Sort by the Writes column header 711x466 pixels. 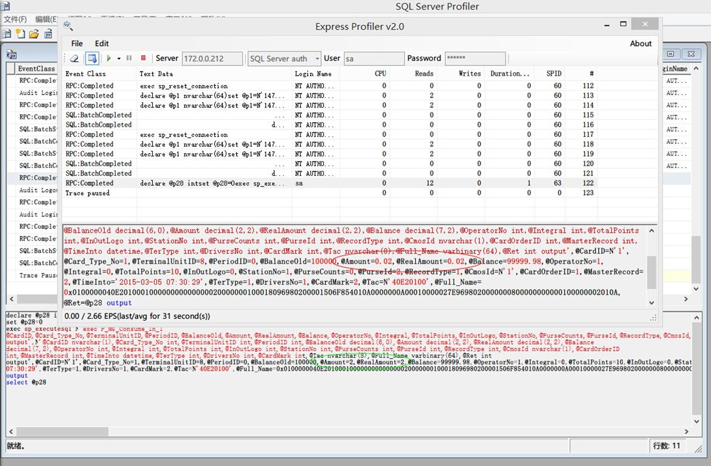pyautogui.click(x=461, y=73)
